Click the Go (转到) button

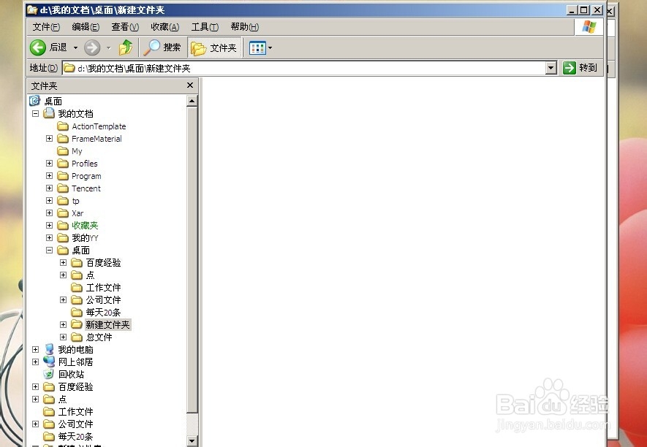(x=580, y=68)
